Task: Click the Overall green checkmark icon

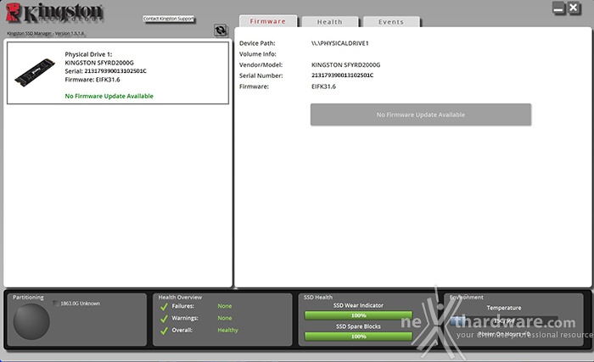Action: click(x=164, y=331)
